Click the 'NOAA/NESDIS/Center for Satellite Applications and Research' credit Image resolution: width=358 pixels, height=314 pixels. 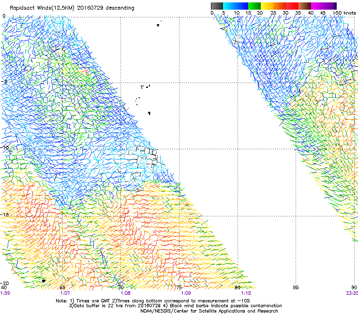pos(209,311)
